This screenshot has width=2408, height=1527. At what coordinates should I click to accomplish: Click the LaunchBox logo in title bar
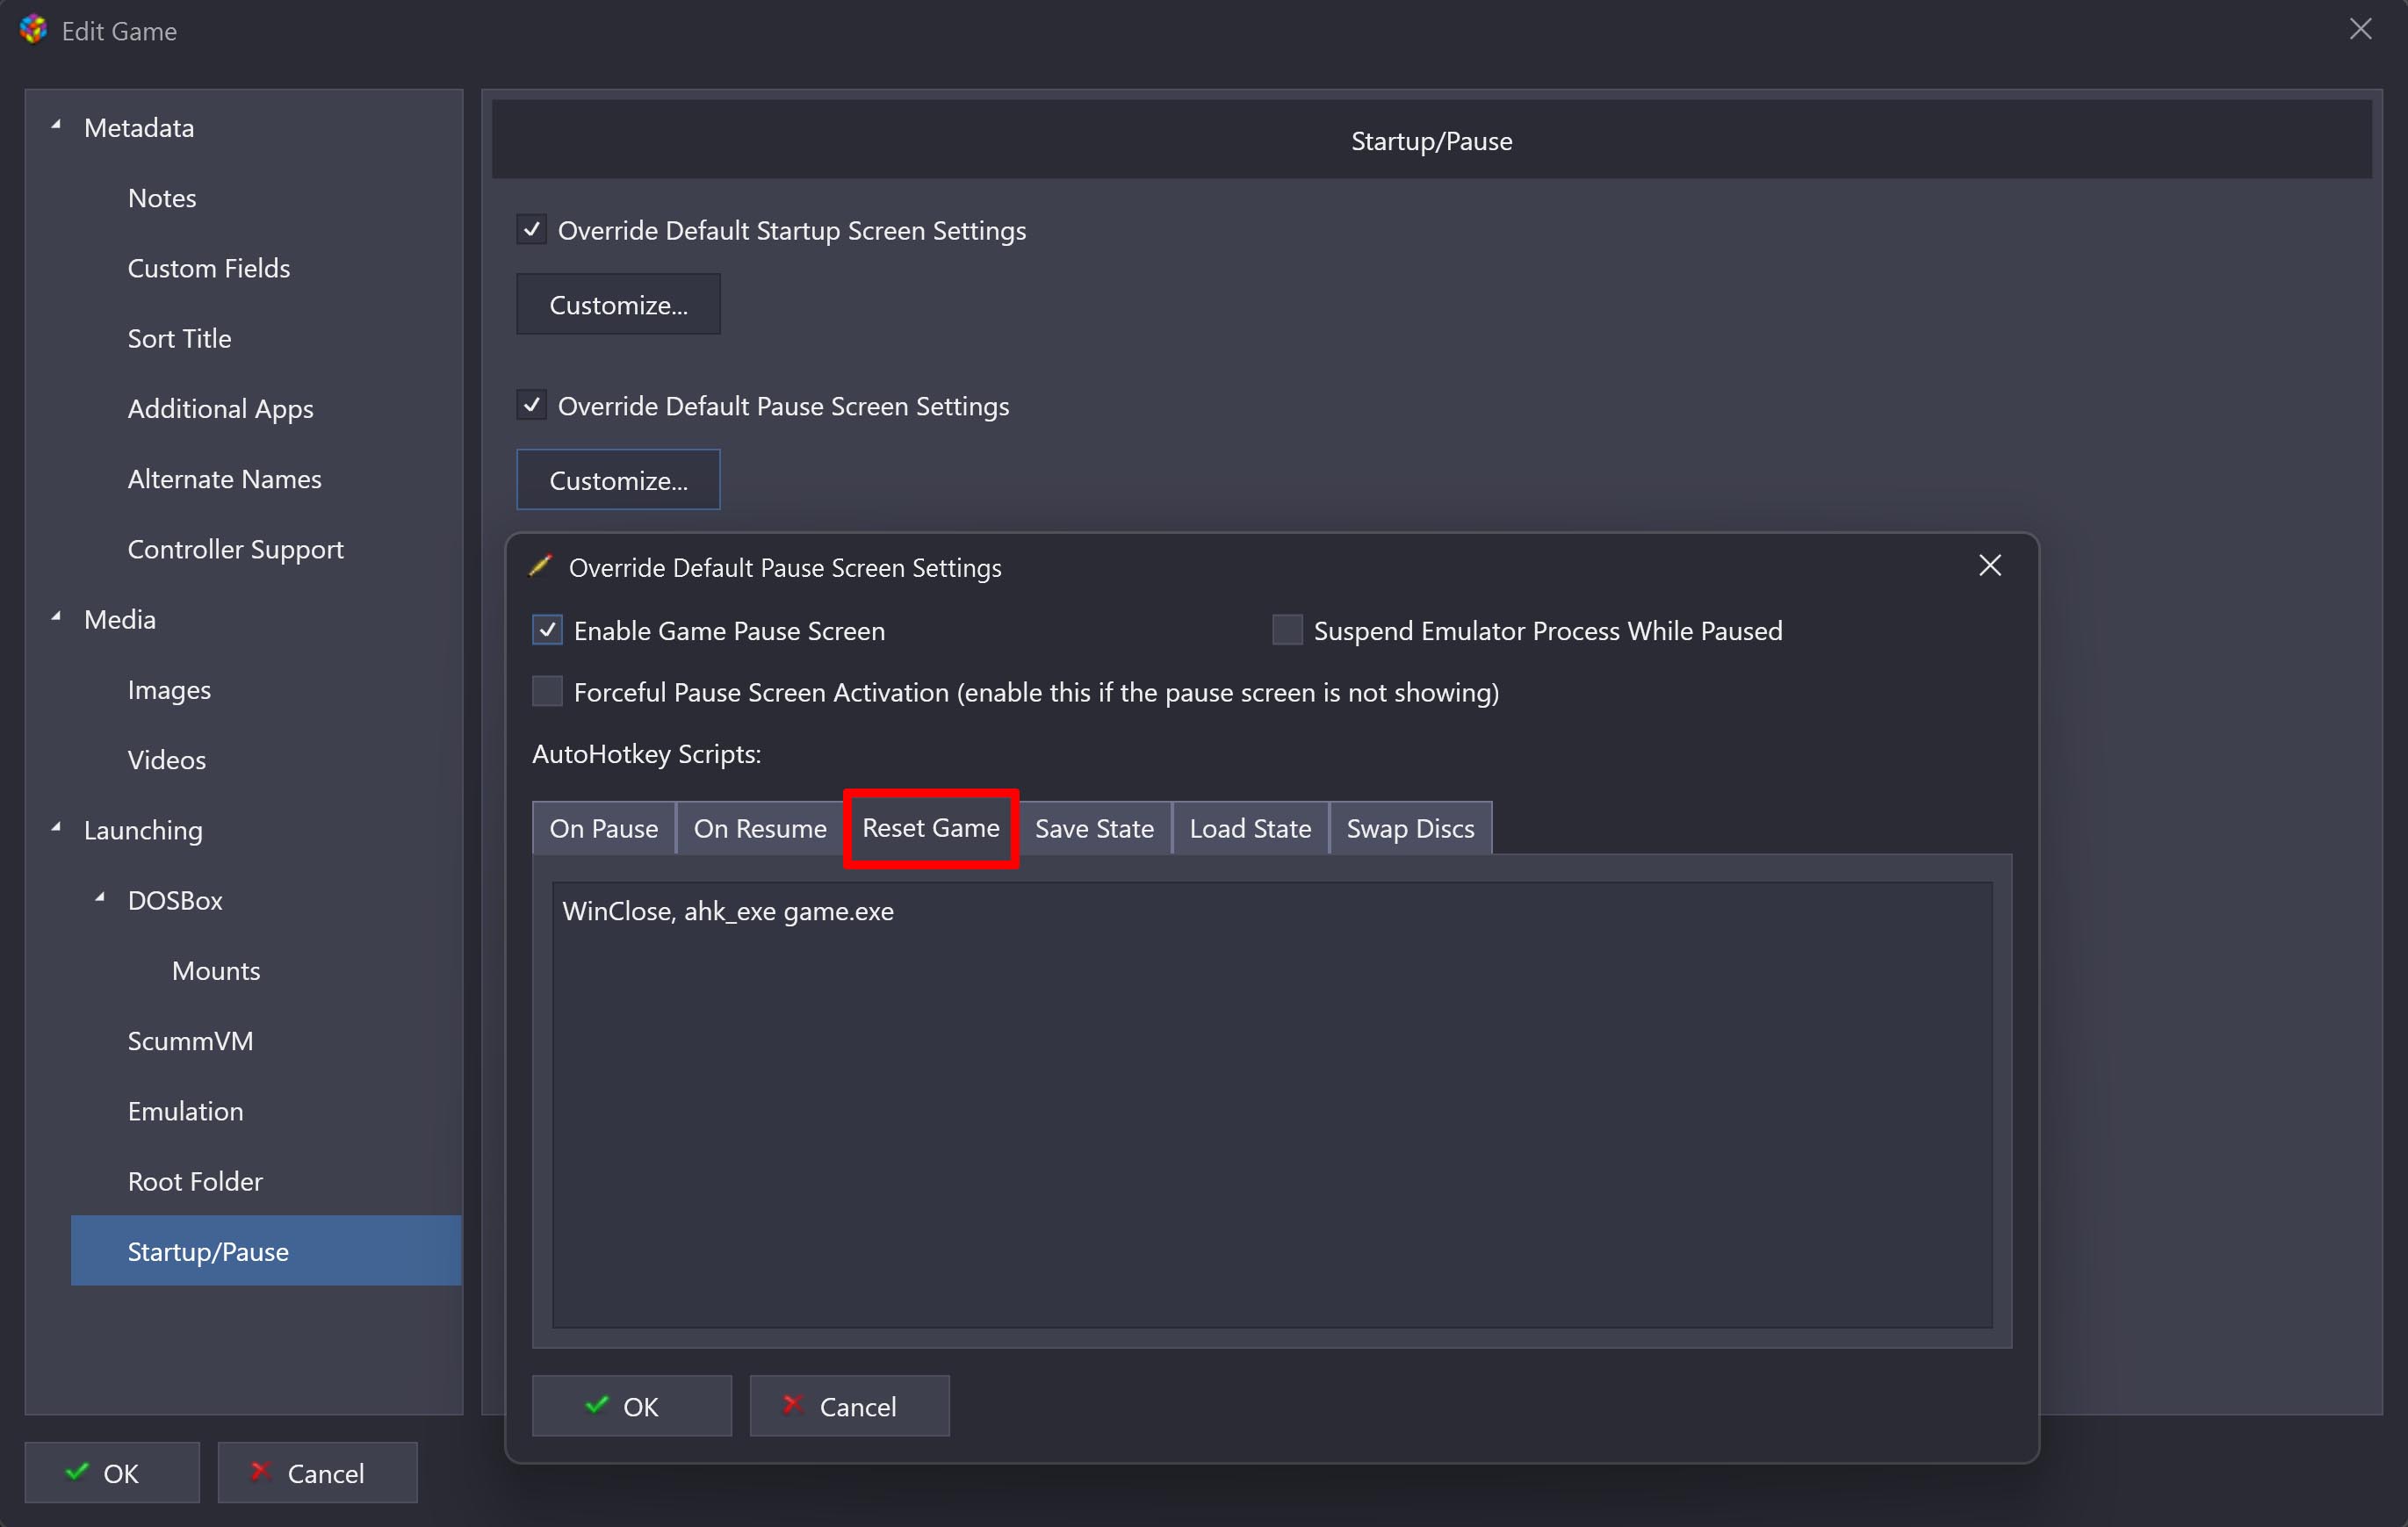click(x=33, y=30)
